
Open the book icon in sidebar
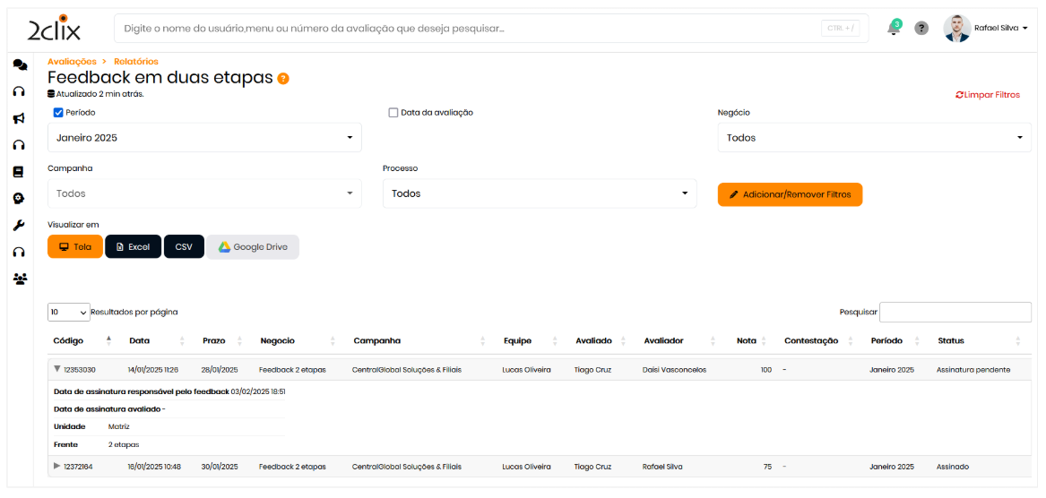pyautogui.click(x=19, y=172)
